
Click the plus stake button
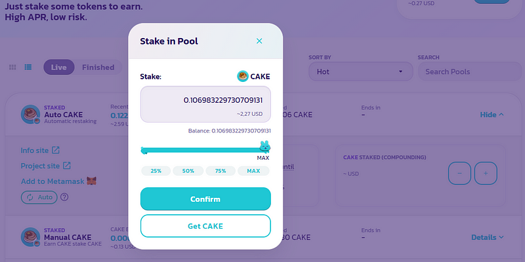(x=486, y=173)
